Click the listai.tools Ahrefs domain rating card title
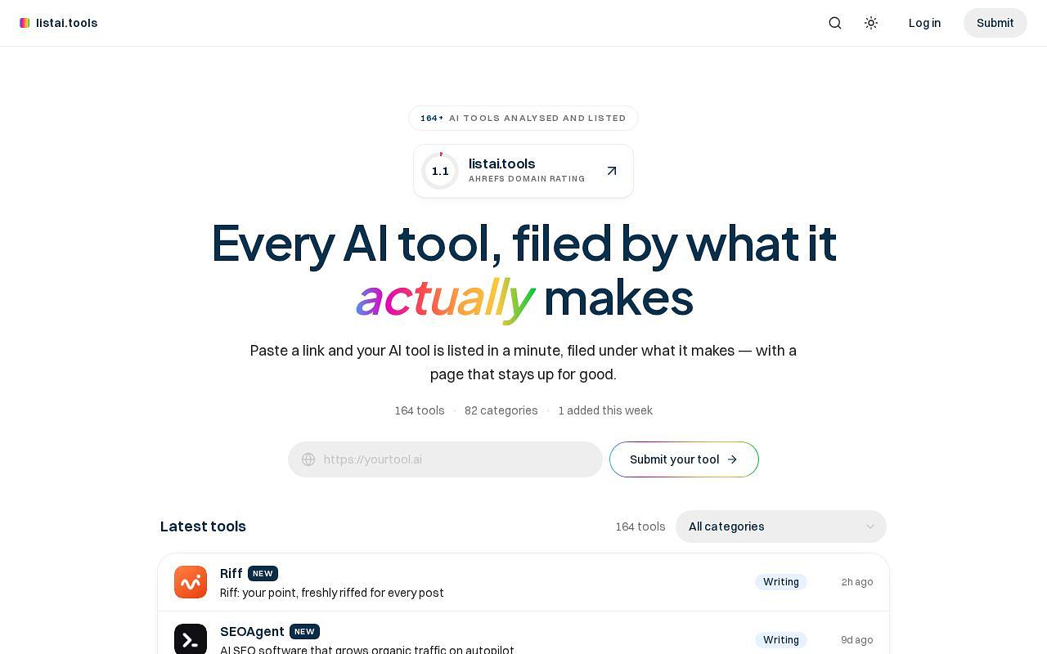Viewport: 1047px width, 654px height. point(501,163)
